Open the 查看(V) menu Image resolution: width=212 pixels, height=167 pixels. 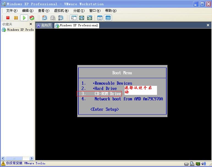[x=43, y=11]
